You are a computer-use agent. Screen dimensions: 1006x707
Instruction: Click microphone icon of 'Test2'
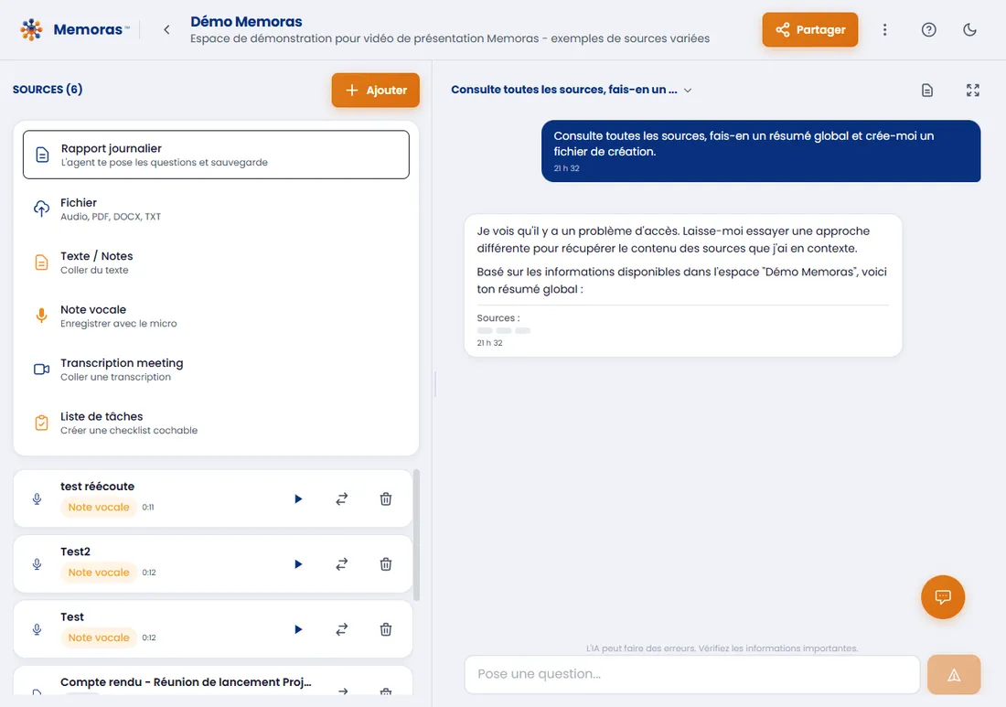(37, 564)
